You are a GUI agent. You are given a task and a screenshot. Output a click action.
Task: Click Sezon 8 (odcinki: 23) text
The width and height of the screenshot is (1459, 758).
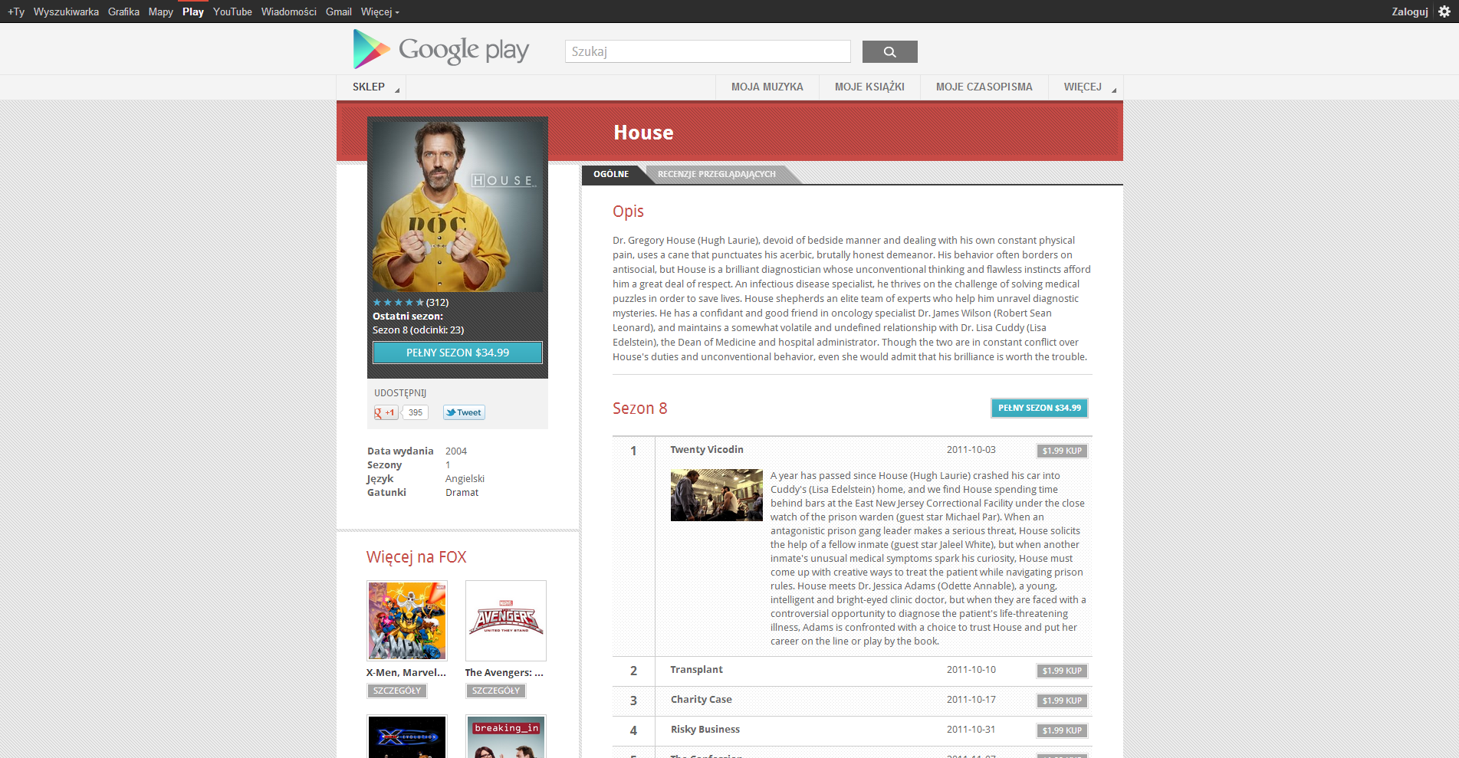pos(419,330)
